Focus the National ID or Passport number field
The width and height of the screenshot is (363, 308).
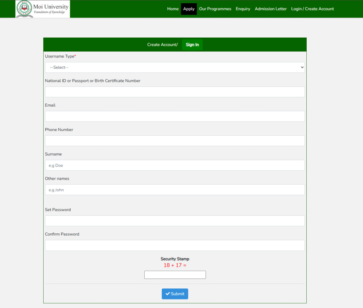pos(175,92)
